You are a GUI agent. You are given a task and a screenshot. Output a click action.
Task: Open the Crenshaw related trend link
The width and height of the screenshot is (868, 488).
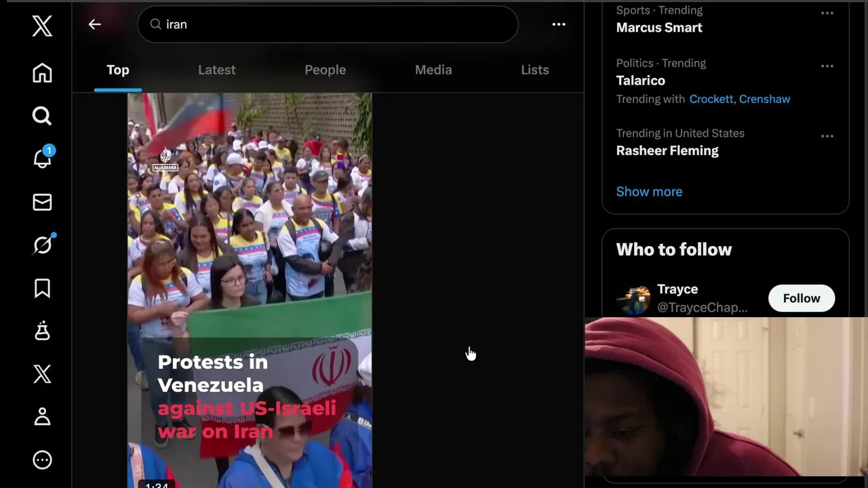(x=764, y=99)
